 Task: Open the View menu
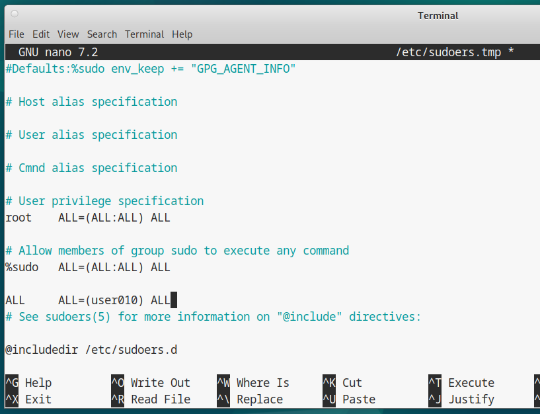coord(68,34)
